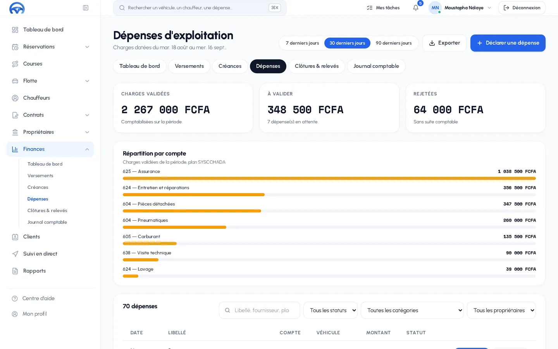The height and width of the screenshot is (349, 558).
Task: Log out with Déconnexion
Action: tap(522, 8)
